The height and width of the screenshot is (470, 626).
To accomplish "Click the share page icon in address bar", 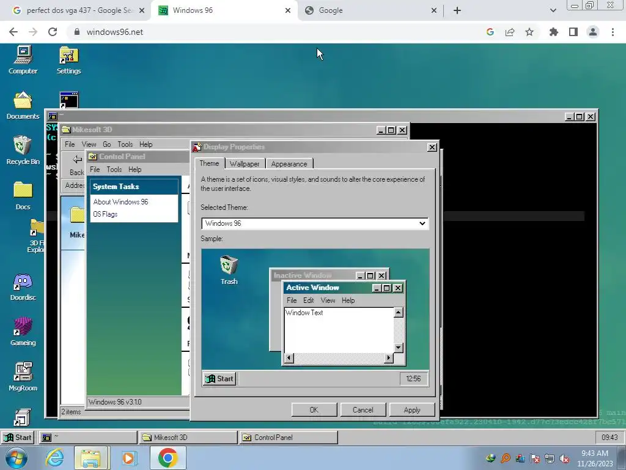I will pyautogui.click(x=510, y=32).
